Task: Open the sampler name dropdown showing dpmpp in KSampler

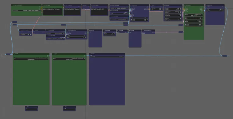Action: (194, 20)
